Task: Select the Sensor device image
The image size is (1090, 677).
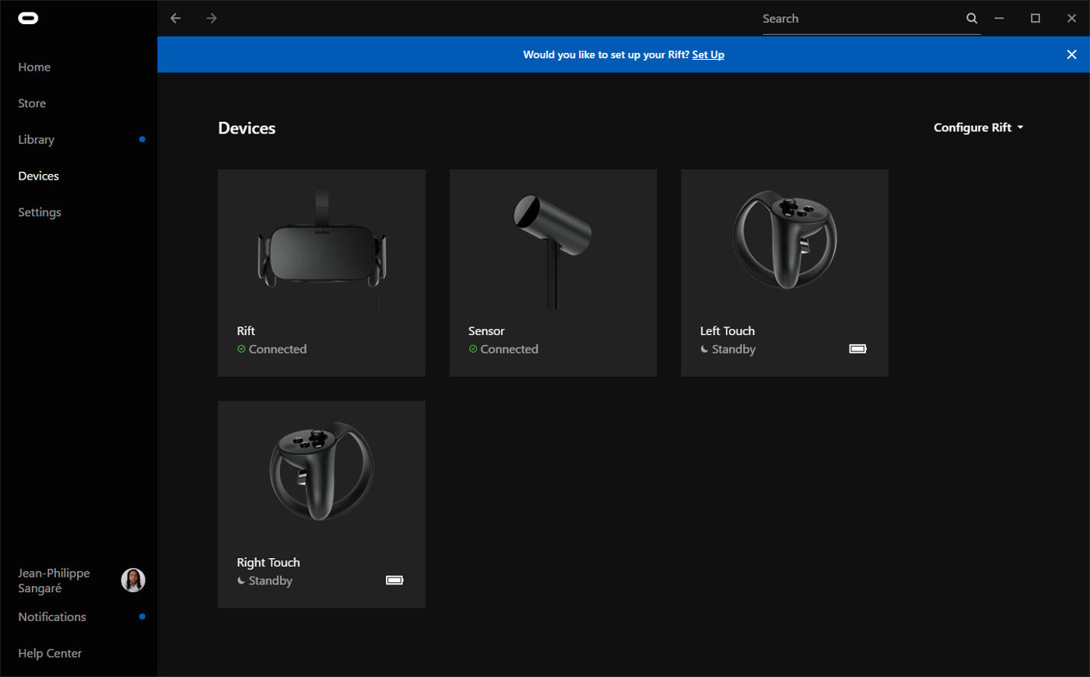Action: click(552, 251)
